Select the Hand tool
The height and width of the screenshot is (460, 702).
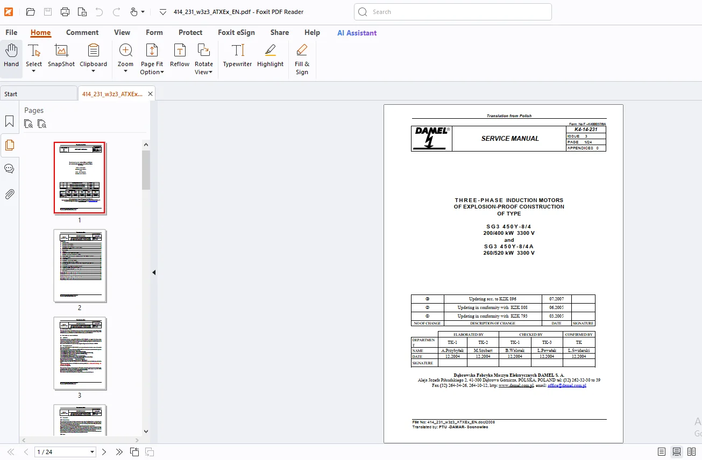click(x=11, y=56)
